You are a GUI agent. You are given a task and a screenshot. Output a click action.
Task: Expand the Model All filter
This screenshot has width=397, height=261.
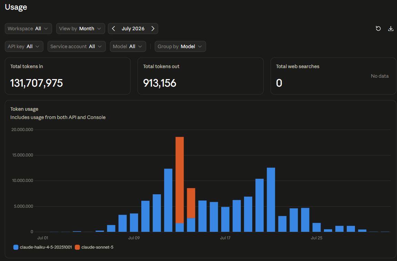click(128, 46)
